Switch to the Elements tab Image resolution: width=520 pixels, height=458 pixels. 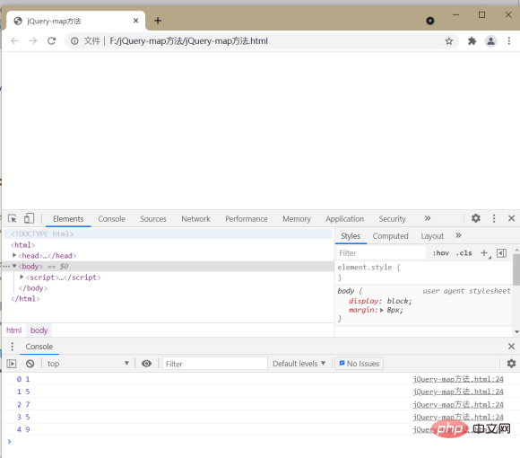tap(68, 219)
